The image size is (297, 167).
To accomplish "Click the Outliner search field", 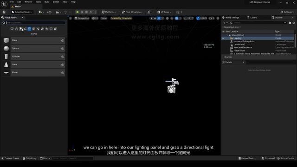I will [258, 23].
